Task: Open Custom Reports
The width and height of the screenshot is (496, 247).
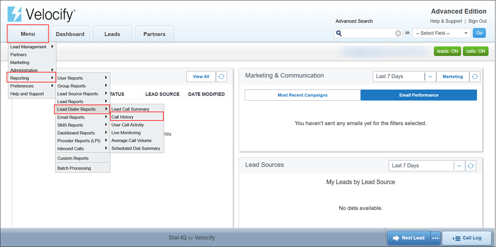Action: tap(83, 158)
